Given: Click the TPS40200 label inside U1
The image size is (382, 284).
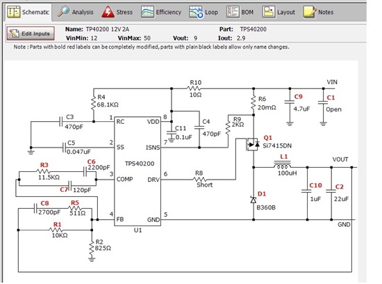Looking at the screenshot, I should (x=140, y=164).
